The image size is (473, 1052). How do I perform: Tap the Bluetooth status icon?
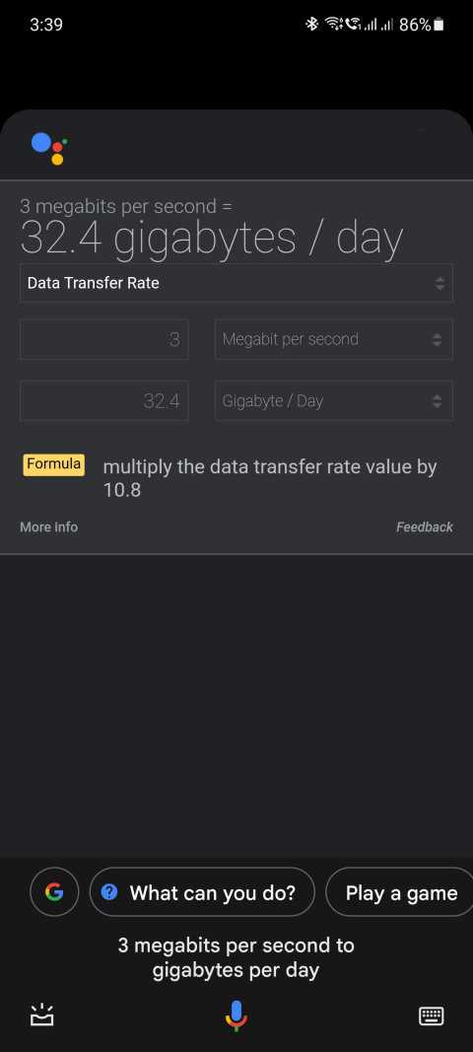click(x=311, y=25)
